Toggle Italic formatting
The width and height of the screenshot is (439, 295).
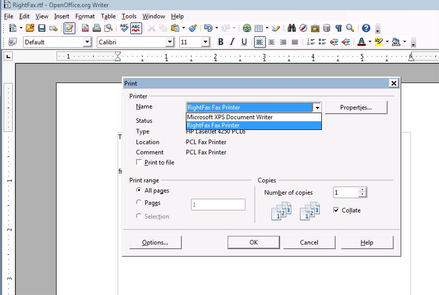(x=232, y=42)
